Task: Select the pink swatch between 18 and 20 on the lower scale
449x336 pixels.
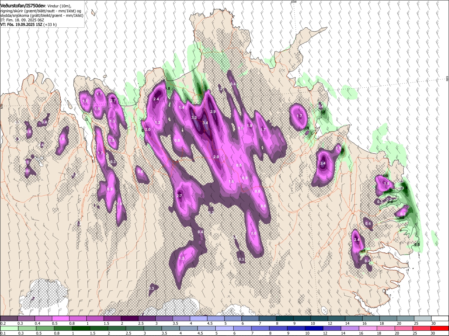Action: coord(386,328)
